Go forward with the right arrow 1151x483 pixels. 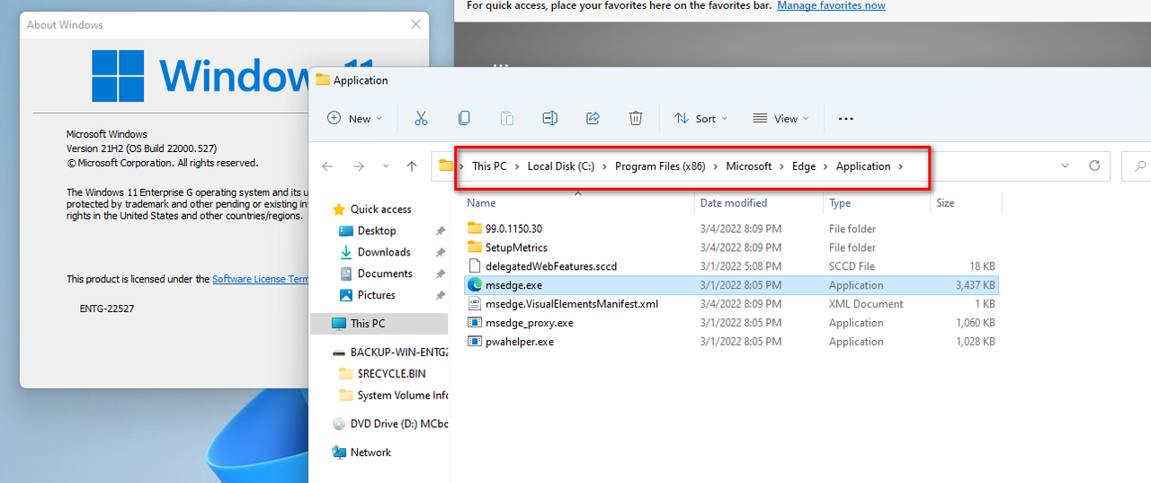tap(359, 166)
